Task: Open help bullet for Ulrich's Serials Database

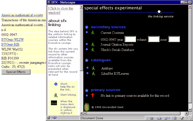Action: [87, 49]
